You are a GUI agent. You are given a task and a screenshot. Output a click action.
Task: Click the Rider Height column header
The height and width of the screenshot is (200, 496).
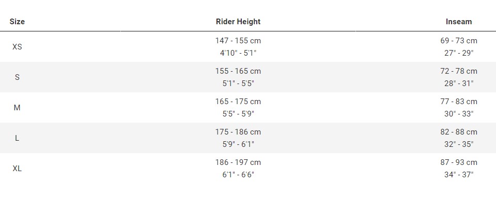tap(238, 22)
